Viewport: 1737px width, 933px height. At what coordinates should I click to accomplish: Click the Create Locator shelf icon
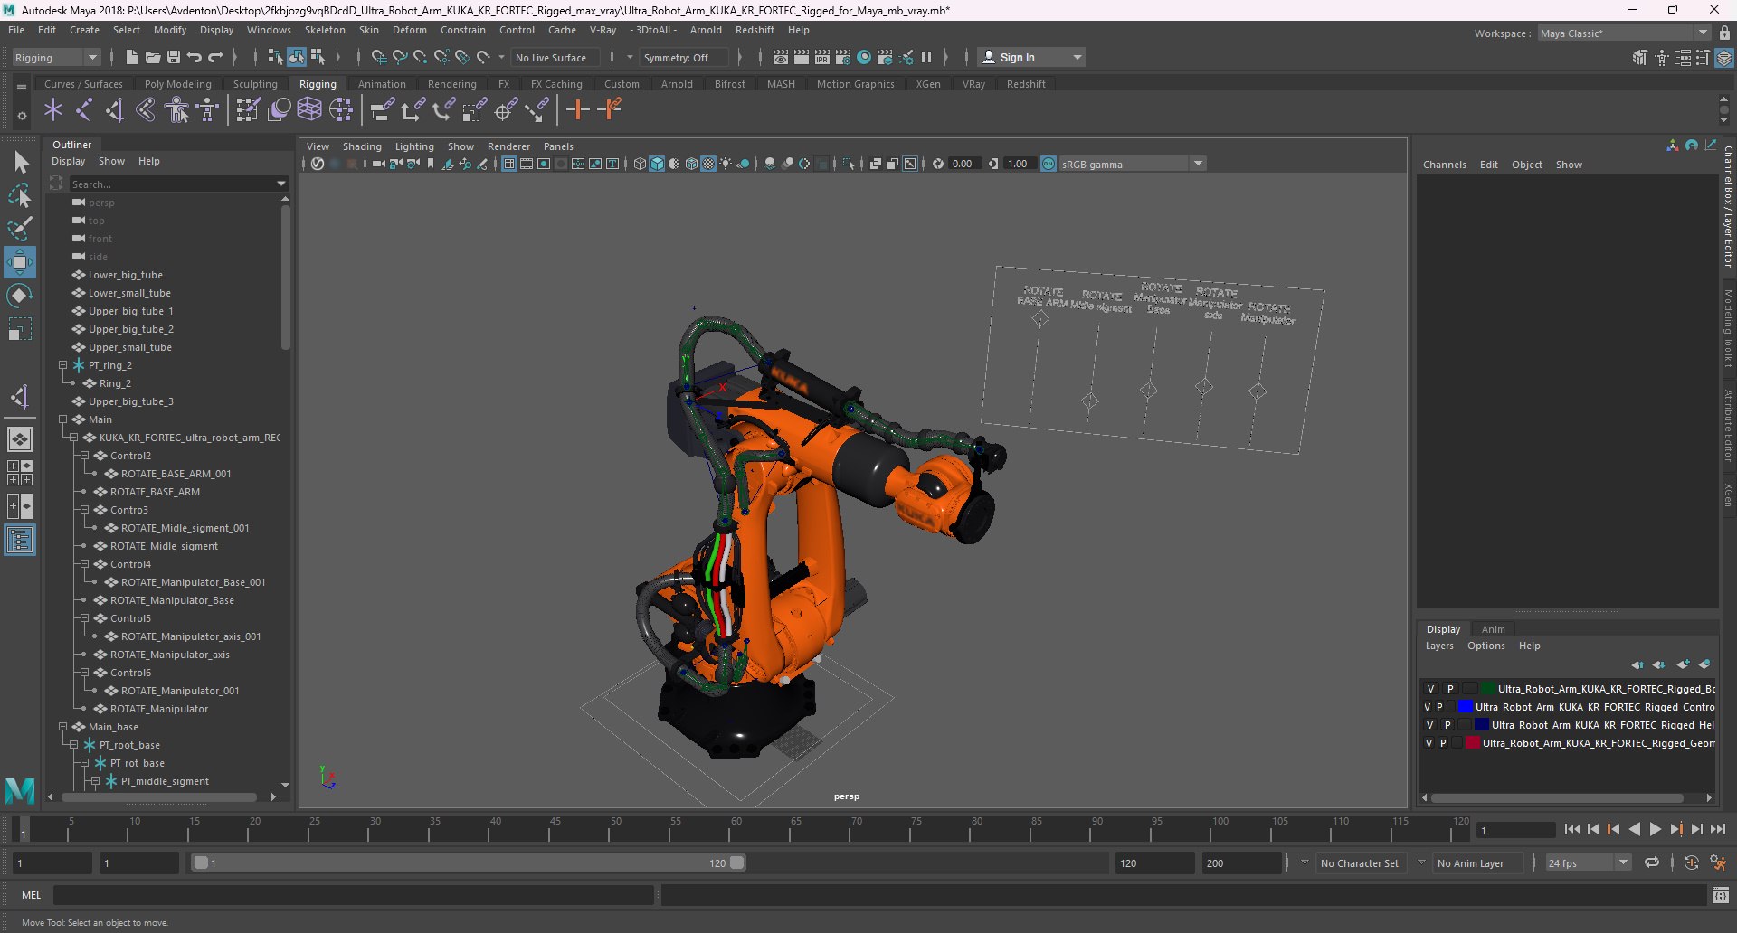[x=53, y=110]
